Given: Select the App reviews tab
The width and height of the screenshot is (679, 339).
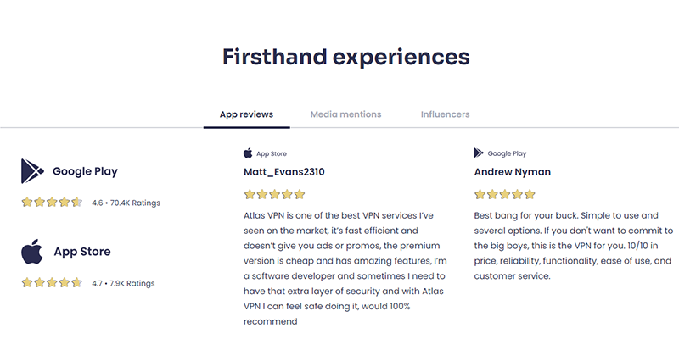Looking at the screenshot, I should pos(246,114).
